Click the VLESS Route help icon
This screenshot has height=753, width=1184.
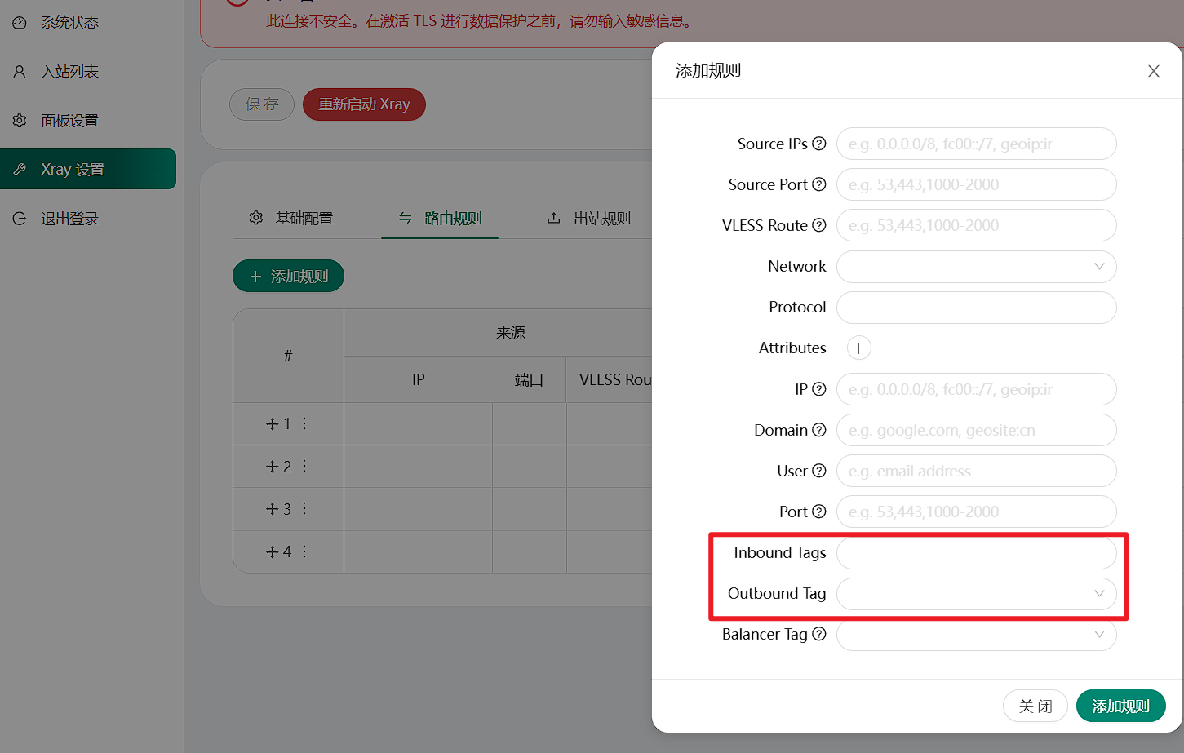point(819,225)
